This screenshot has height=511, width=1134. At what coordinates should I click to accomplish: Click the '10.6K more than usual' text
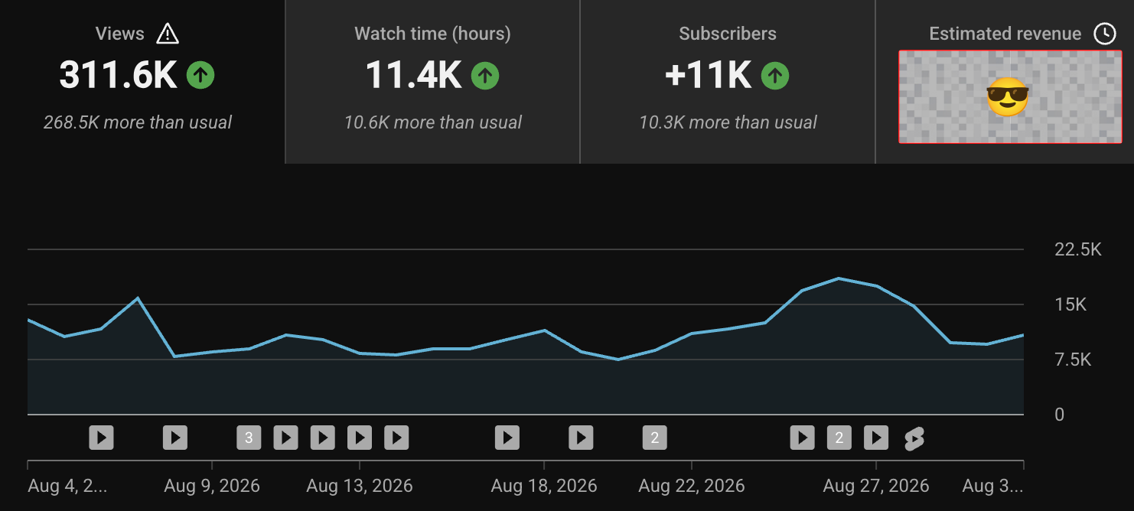click(x=433, y=122)
